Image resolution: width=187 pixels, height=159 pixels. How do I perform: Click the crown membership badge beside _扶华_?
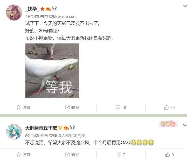click(48, 9)
